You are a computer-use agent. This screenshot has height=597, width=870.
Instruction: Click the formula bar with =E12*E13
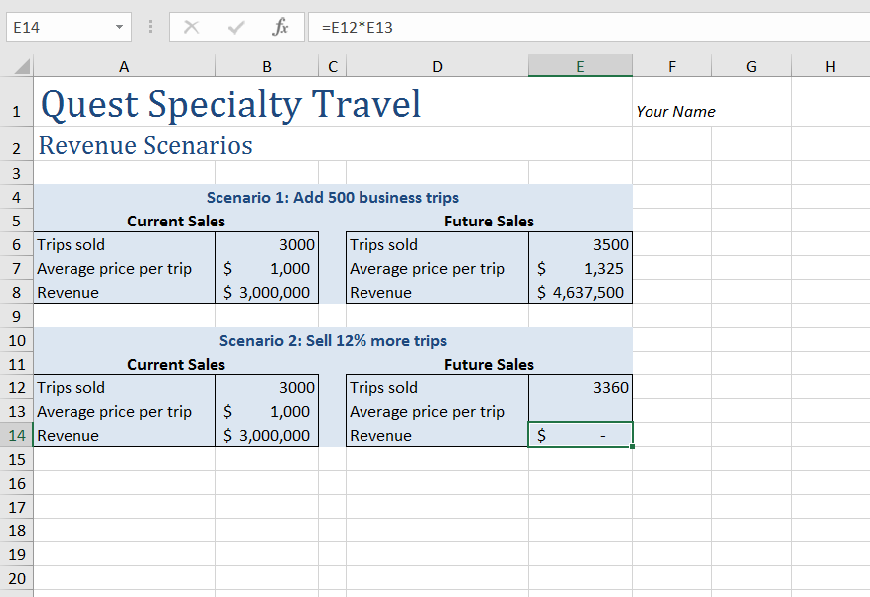click(x=589, y=27)
